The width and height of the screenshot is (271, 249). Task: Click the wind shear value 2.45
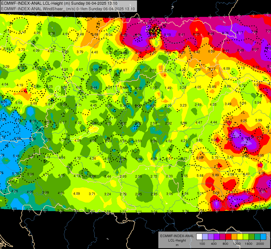(139, 194)
